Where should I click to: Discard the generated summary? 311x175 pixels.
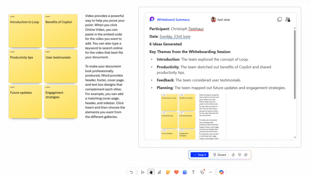tap(219, 155)
